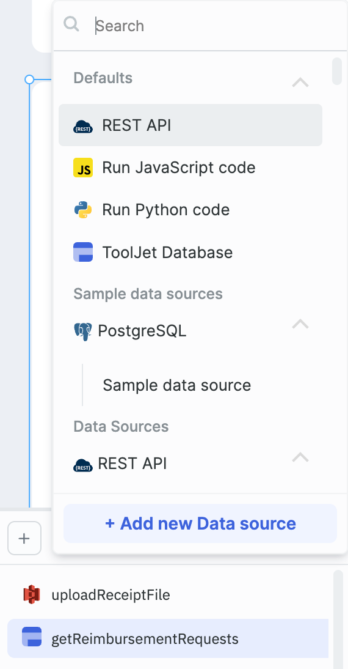Click the dropdown list scrollbar

pyautogui.click(x=337, y=72)
